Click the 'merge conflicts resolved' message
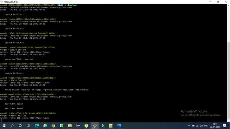 tap(19, 59)
